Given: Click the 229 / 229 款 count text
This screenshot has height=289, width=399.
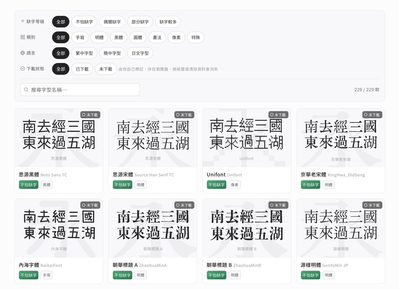Looking at the screenshot, I should point(367,90).
